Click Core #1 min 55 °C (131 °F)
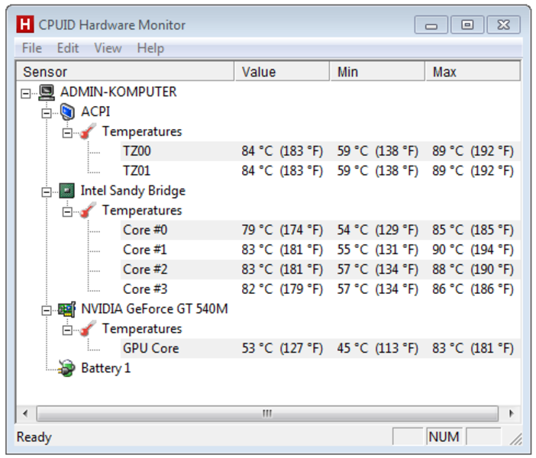This screenshot has width=536, height=458. pyautogui.click(x=378, y=250)
